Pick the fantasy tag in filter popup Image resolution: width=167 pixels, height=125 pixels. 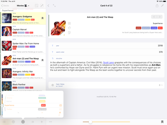point(42,101)
